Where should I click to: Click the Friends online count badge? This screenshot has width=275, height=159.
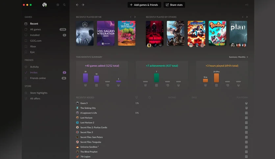click(64, 78)
